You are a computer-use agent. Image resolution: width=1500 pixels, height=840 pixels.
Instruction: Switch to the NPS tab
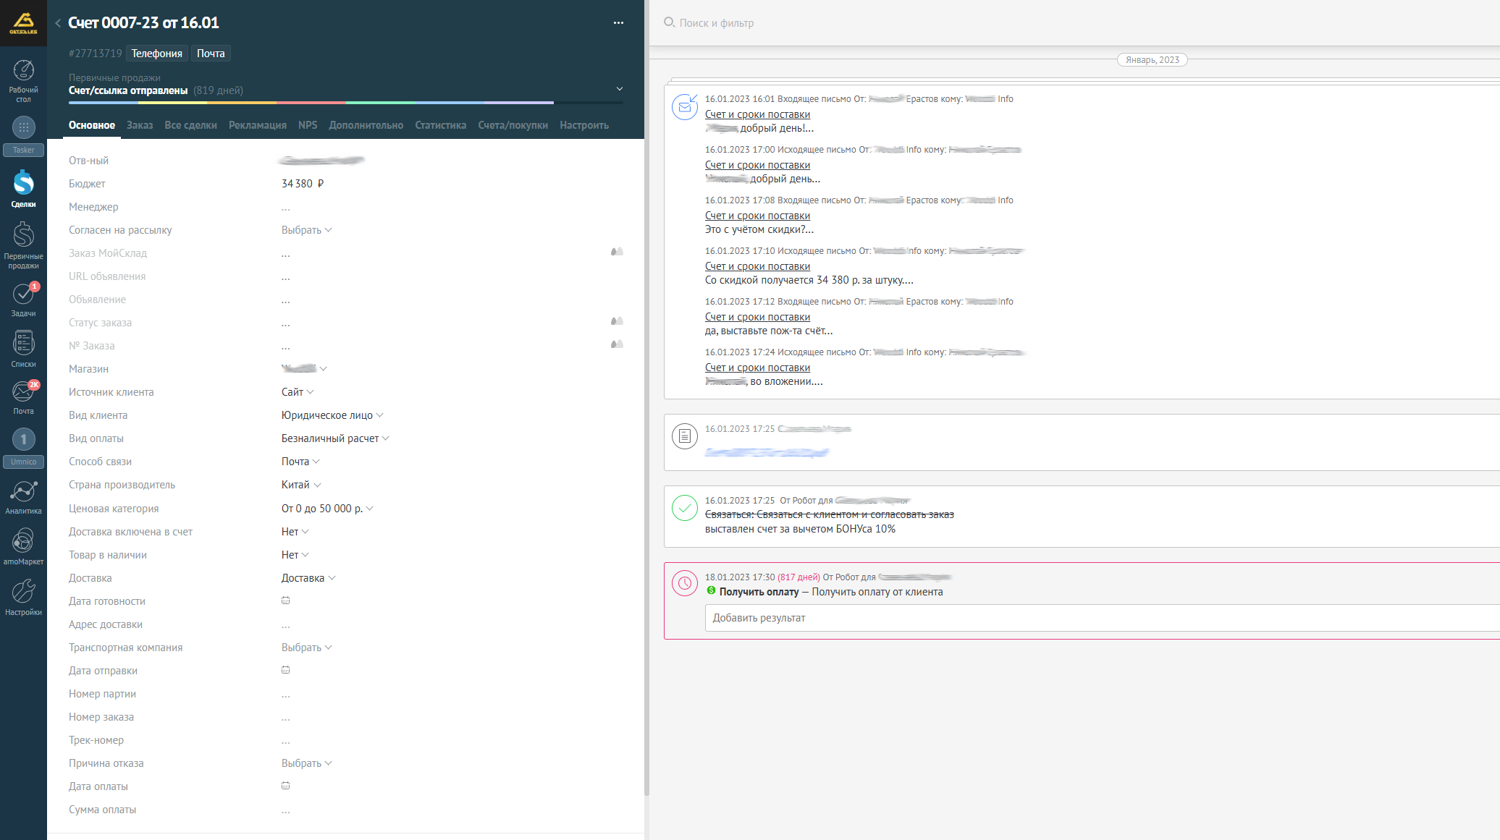pyautogui.click(x=308, y=125)
